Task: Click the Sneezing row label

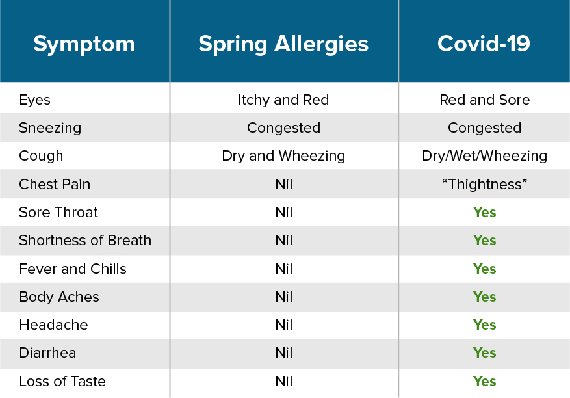Action: coord(50,128)
